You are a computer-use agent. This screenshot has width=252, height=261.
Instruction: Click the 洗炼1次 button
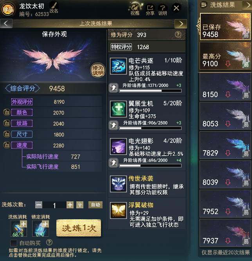tap(79, 228)
